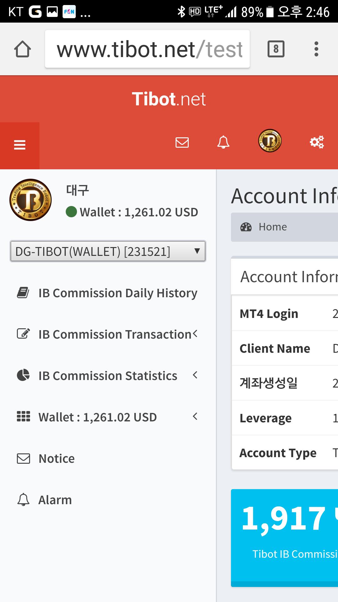Tap the gallery notification icon in status bar

tap(52, 12)
